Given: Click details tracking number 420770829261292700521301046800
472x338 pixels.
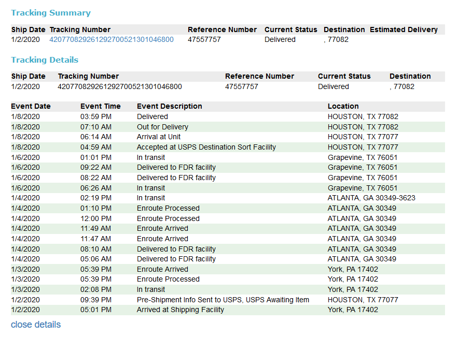Looking at the screenshot, I should pos(120,86).
